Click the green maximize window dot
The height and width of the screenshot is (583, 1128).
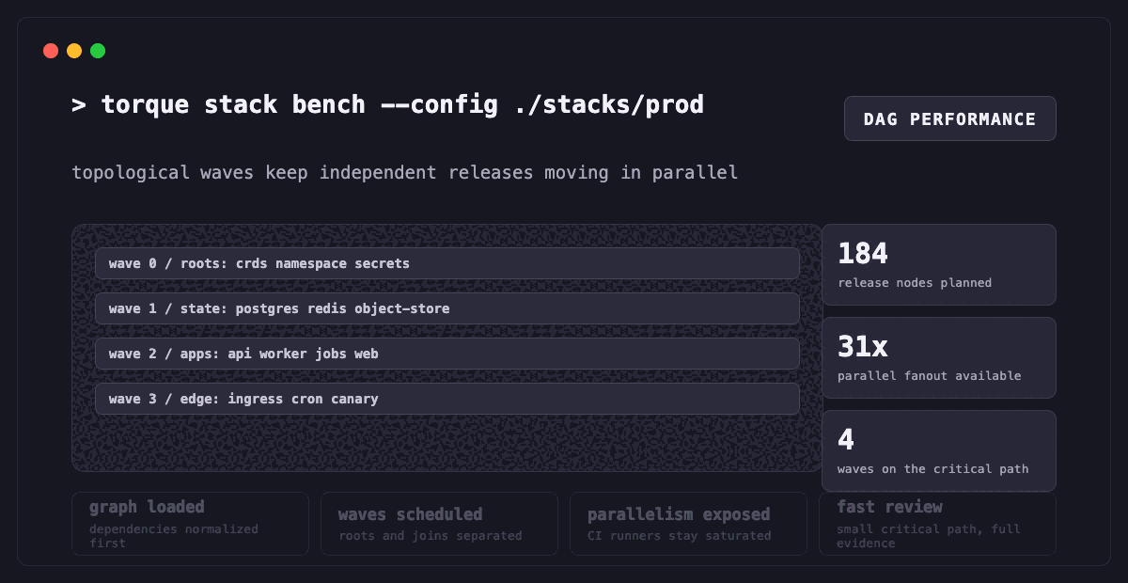coord(98,51)
